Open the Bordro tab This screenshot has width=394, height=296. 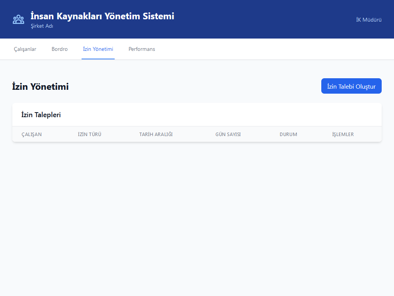tap(60, 49)
